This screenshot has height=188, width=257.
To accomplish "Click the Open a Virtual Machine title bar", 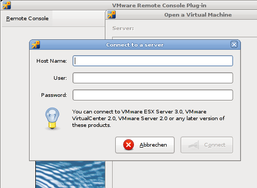I will click(181, 15).
